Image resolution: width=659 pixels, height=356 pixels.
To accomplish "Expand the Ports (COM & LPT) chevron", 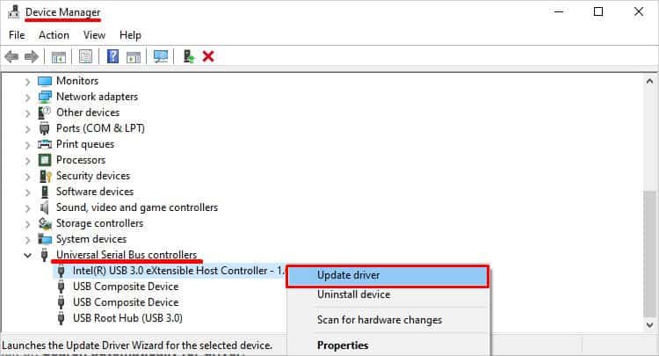I will 27,129.
